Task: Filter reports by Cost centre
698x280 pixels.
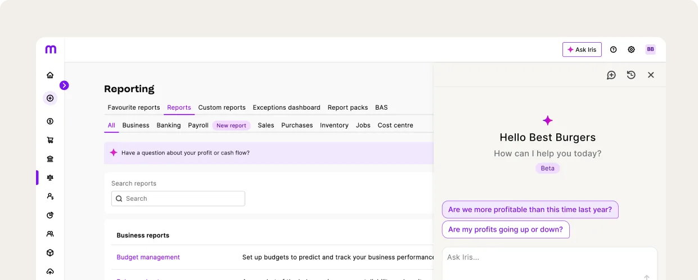Action: [x=395, y=125]
